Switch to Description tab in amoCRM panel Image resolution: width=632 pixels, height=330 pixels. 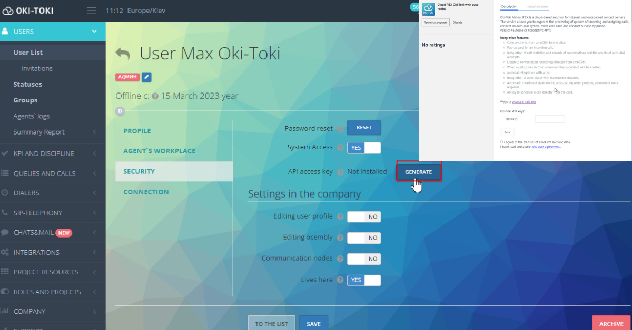(509, 6)
